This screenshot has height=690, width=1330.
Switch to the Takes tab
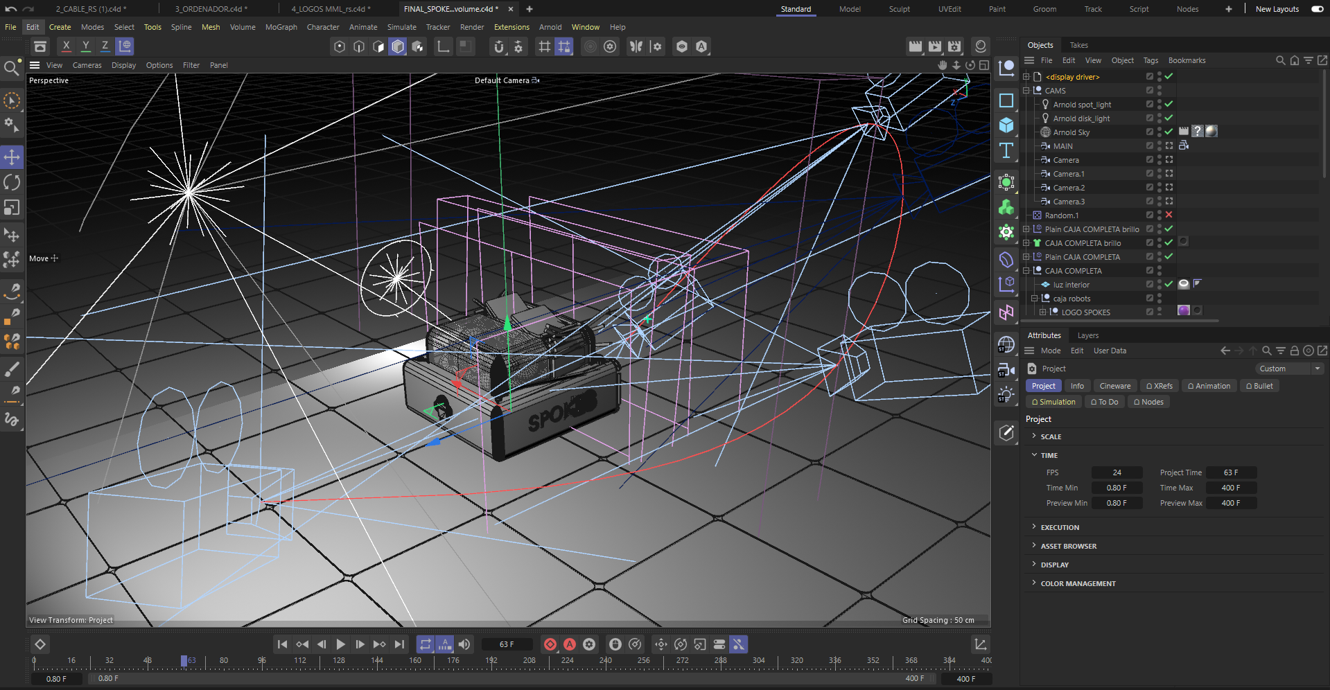click(x=1078, y=45)
